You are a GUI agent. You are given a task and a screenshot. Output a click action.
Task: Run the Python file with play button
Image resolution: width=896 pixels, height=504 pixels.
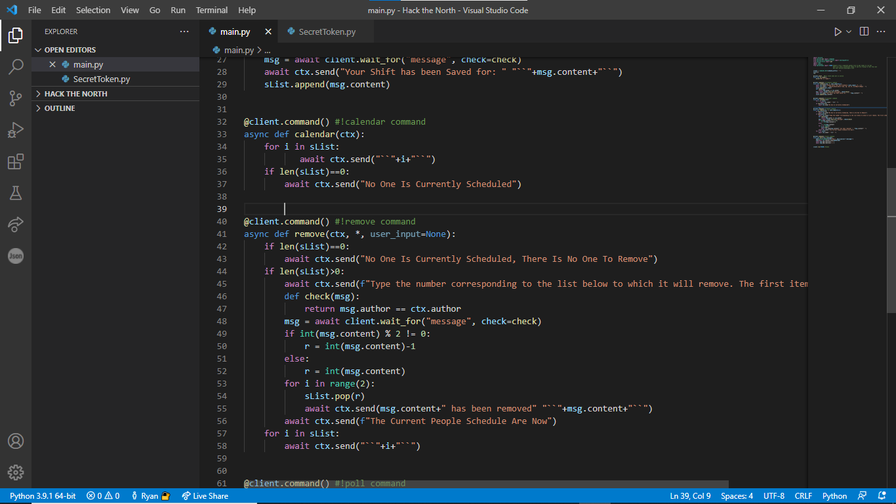(837, 31)
